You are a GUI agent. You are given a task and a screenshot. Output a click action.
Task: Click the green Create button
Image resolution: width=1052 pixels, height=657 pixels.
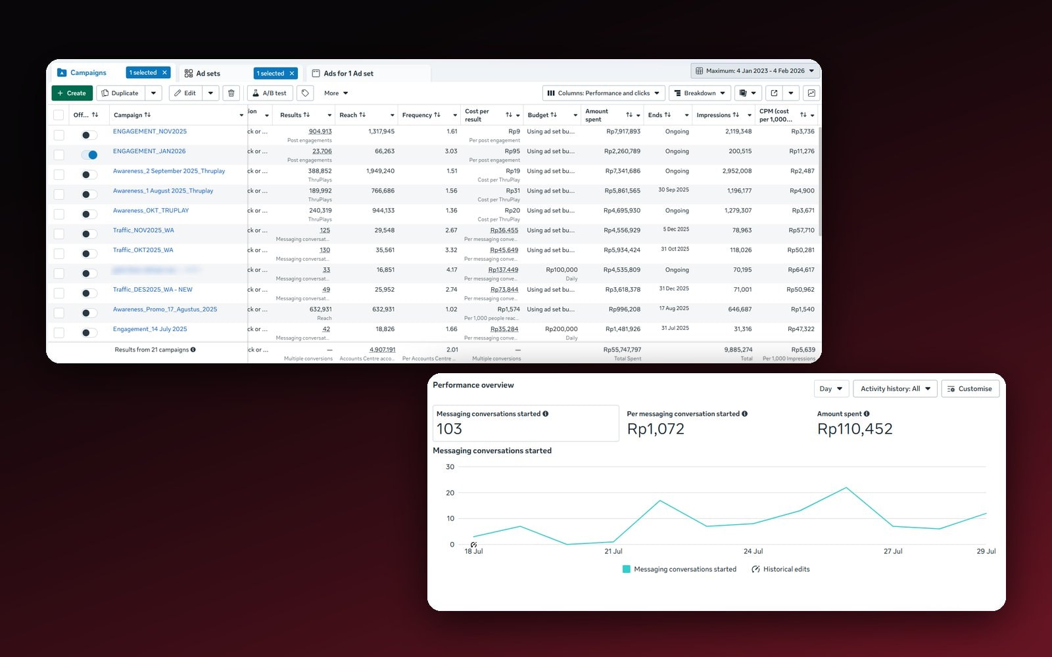tap(72, 93)
